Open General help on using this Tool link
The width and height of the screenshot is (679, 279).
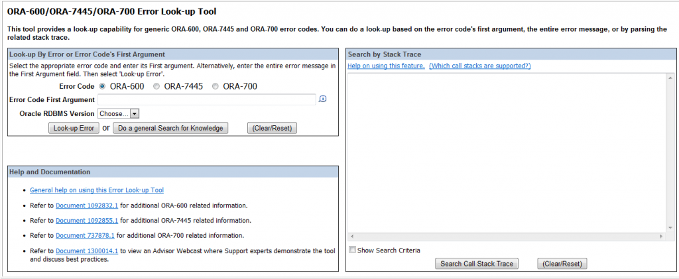[x=97, y=190]
